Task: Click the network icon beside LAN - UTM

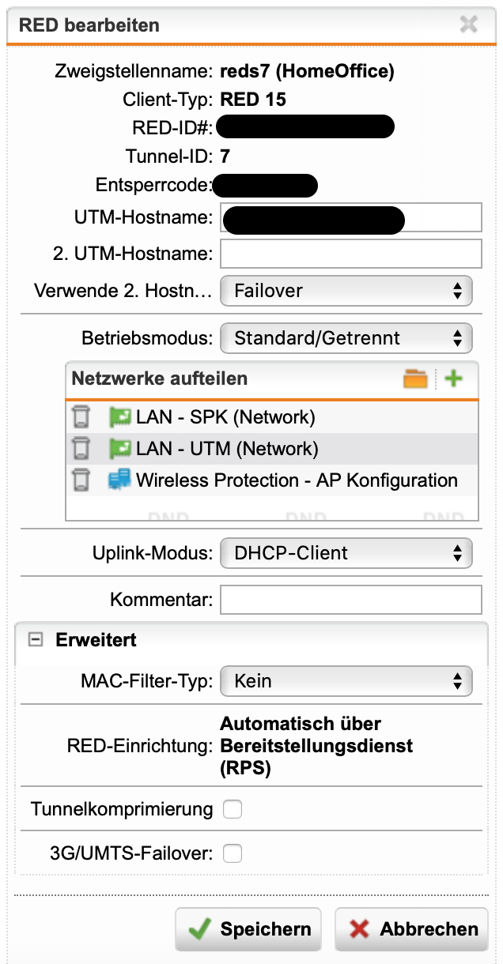Action: click(119, 449)
